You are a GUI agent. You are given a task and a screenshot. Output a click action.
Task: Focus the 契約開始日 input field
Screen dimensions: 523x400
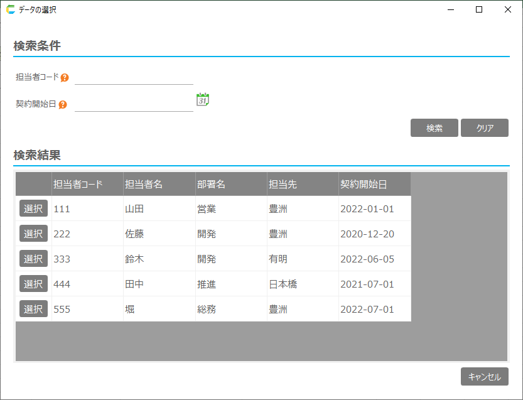pos(134,104)
